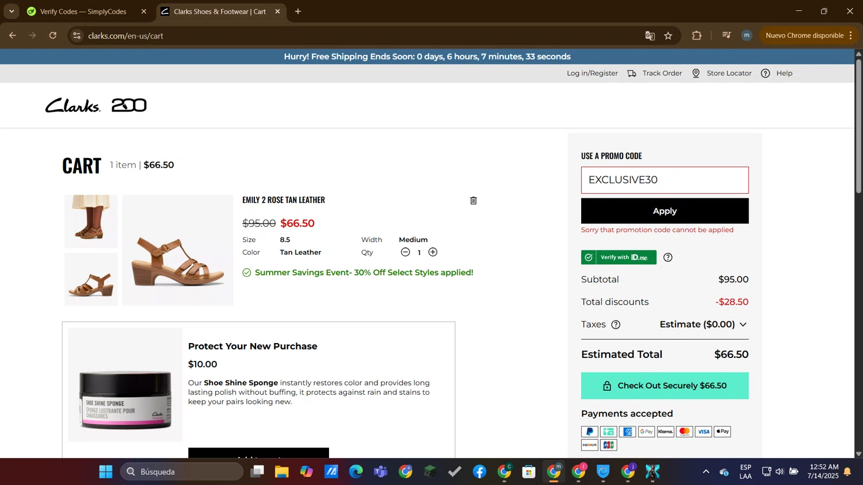
Task: Click the Apple Pay payment icon
Action: click(722, 432)
